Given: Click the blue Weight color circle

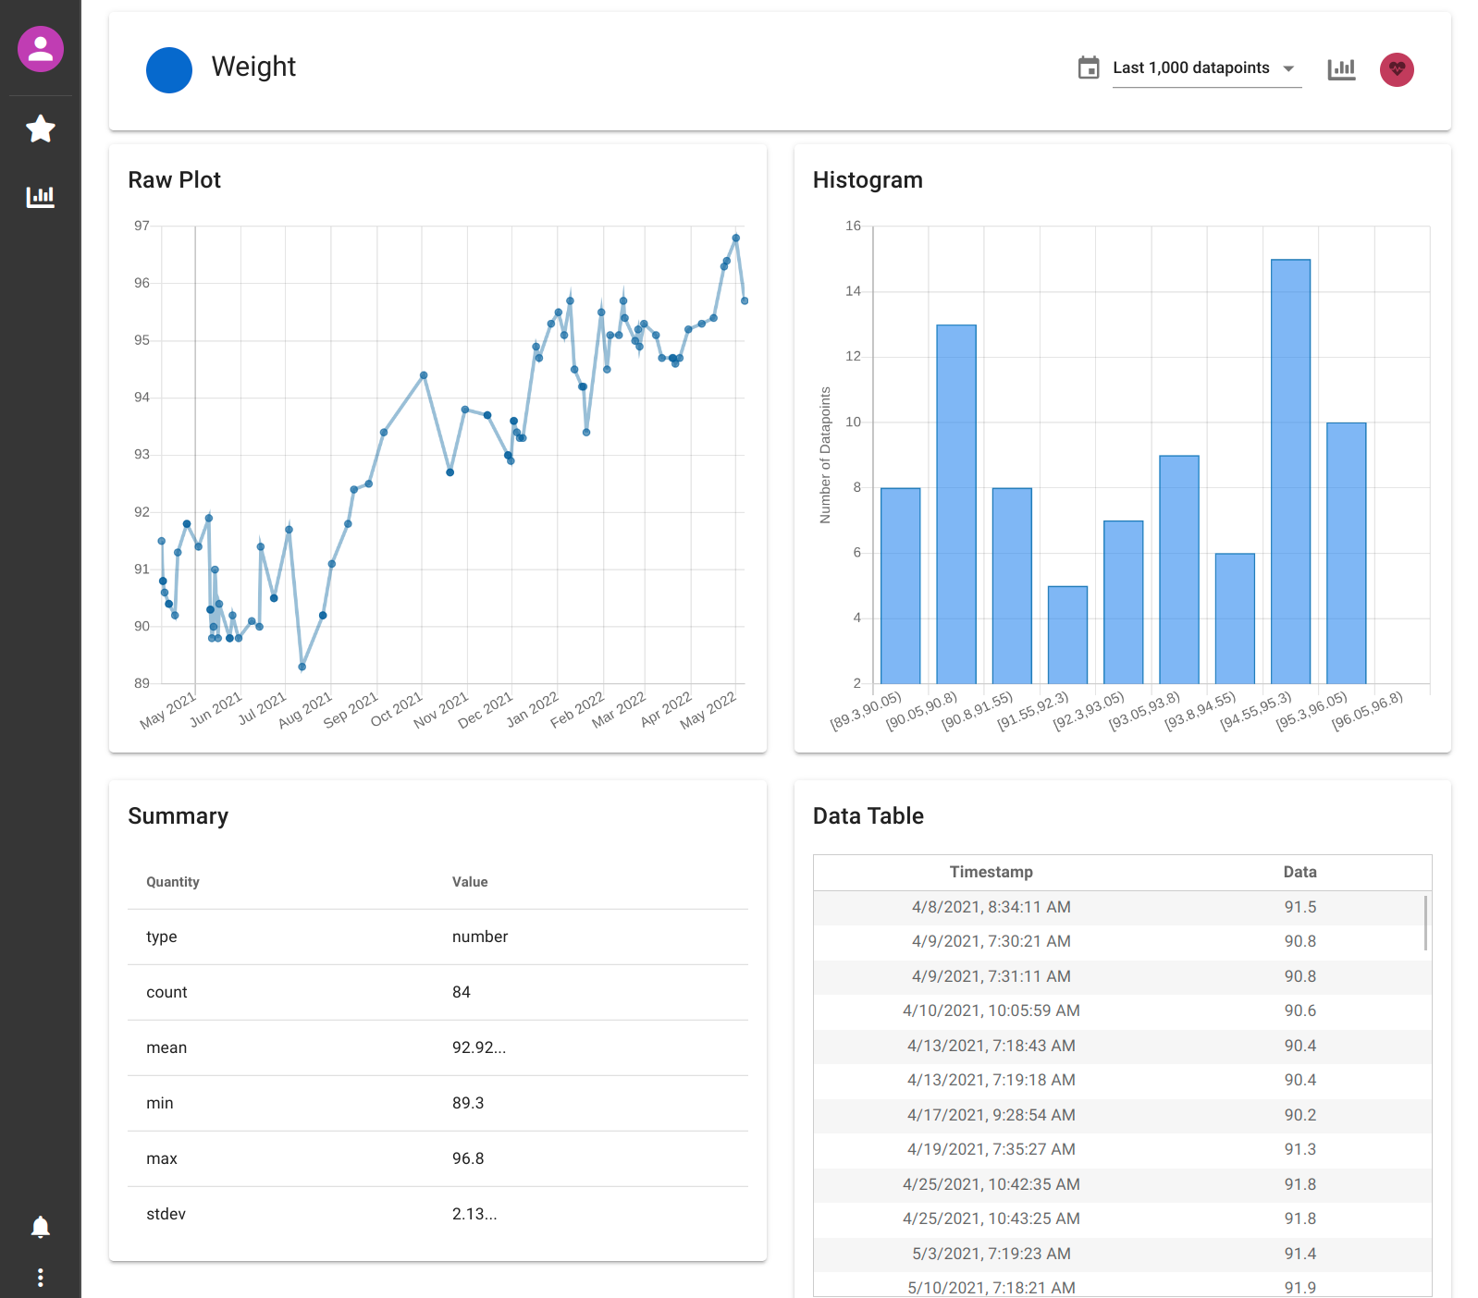Looking at the screenshot, I should (x=169, y=70).
